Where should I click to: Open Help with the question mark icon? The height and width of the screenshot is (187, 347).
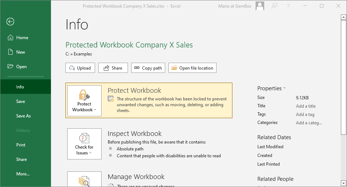pos(288,6)
